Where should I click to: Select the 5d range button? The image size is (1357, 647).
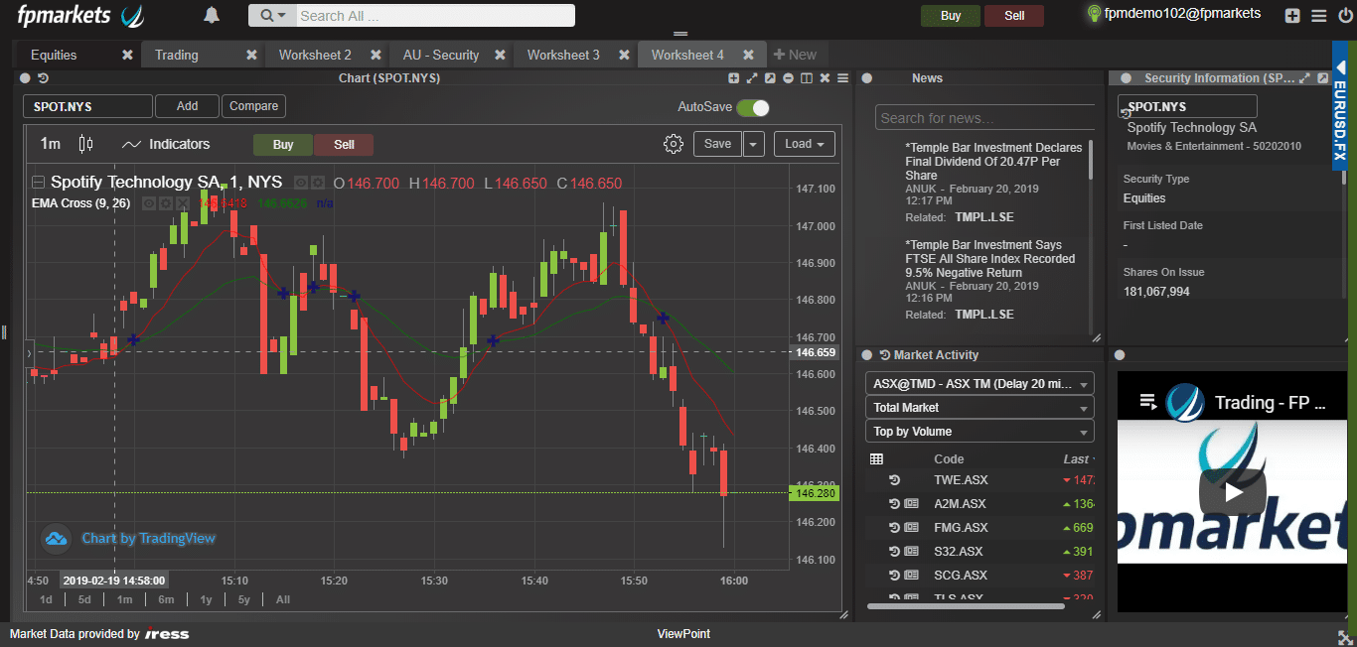(84, 599)
